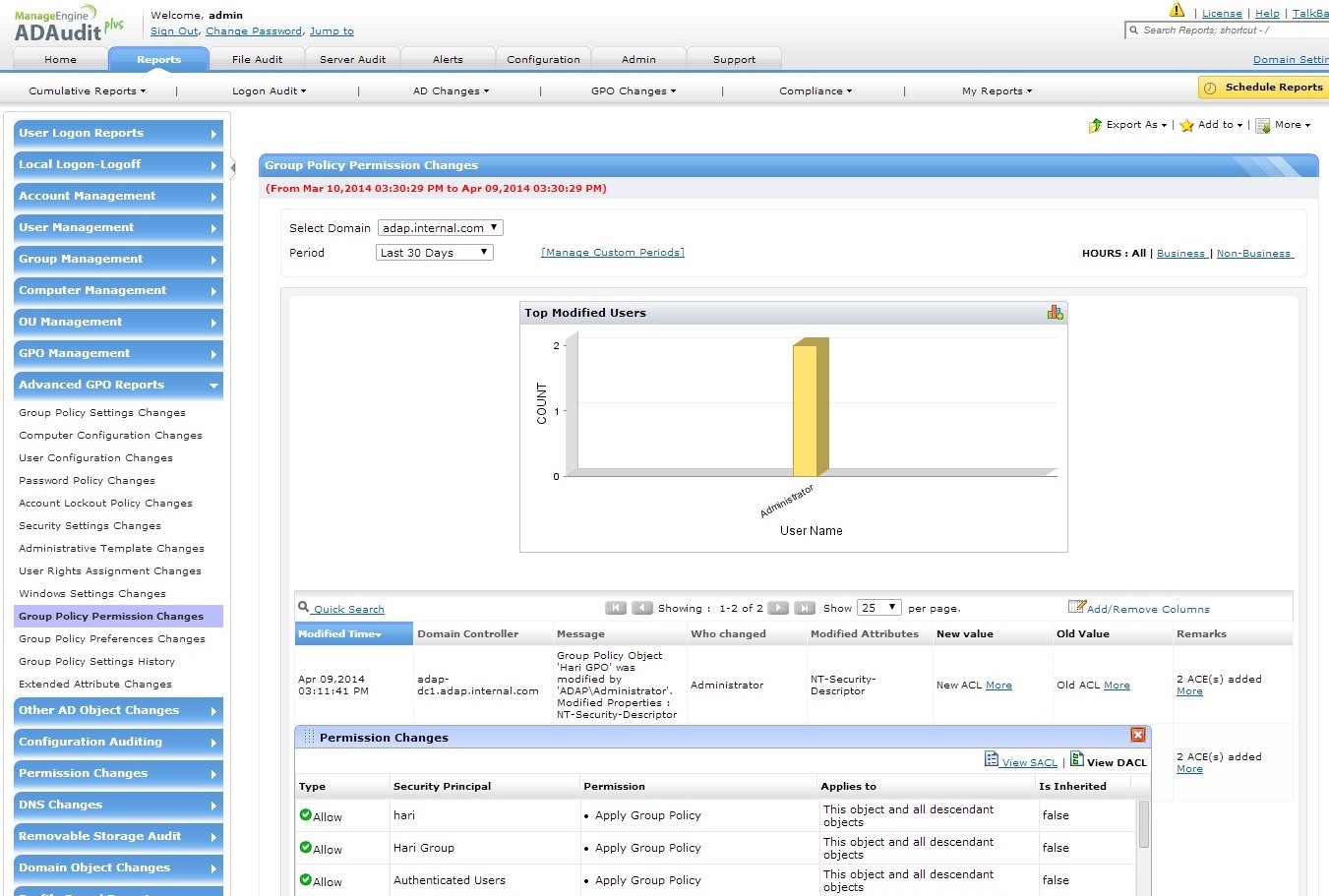Viewport: 1329px width, 896px height.
Task: Switch to the File Audit tab
Action: (257, 59)
